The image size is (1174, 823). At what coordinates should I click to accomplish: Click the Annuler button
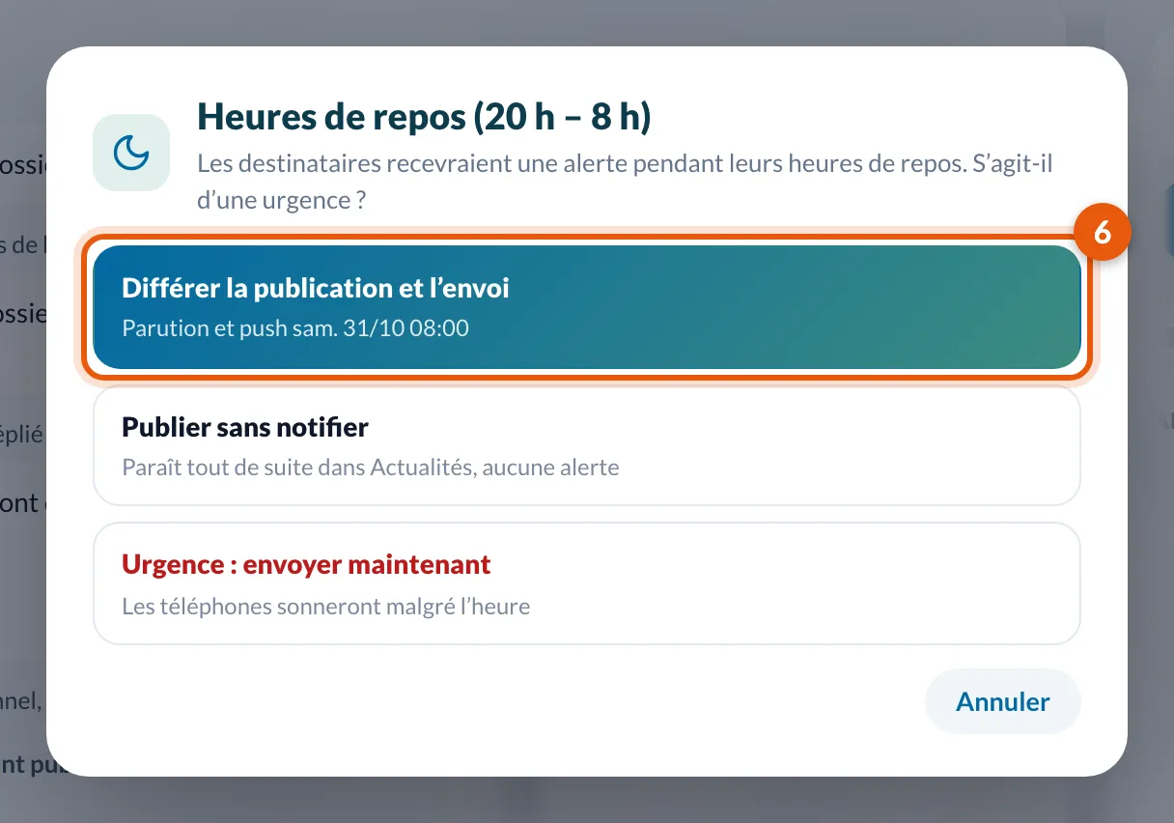coord(1003,701)
